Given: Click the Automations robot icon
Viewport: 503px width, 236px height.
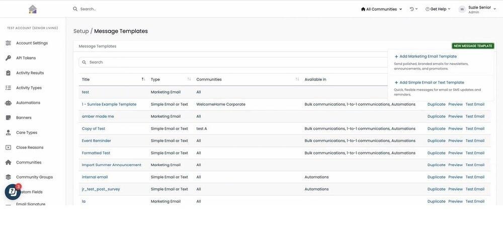Looking at the screenshot, I should (9, 103).
